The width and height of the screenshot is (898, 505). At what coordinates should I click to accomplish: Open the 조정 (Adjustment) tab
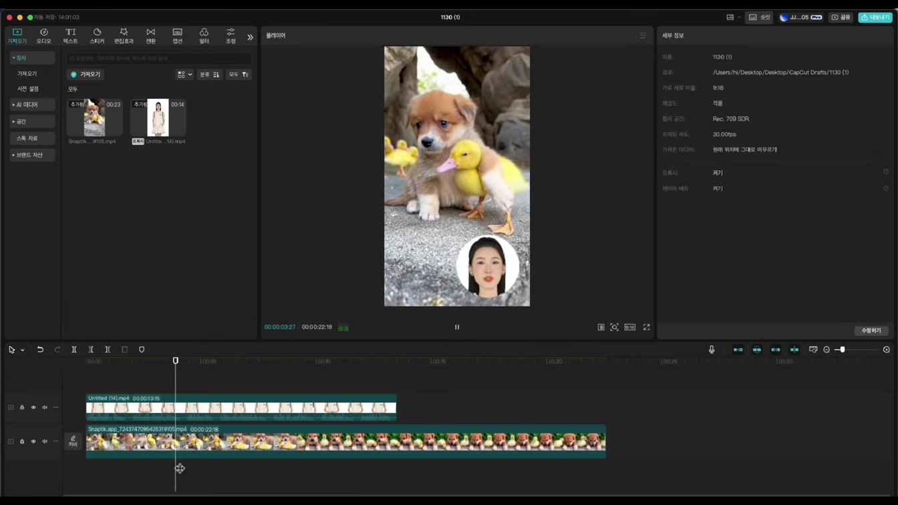[x=231, y=35]
